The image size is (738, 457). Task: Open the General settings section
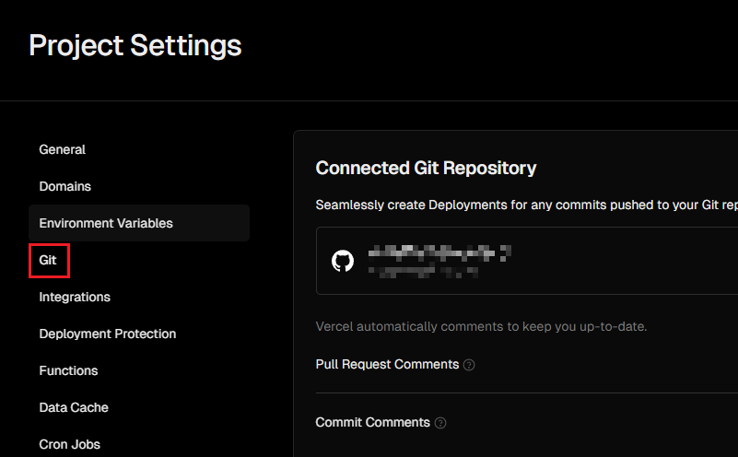tap(62, 149)
